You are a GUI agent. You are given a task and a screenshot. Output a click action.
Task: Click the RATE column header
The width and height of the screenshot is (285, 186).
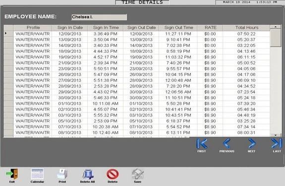point(210,28)
